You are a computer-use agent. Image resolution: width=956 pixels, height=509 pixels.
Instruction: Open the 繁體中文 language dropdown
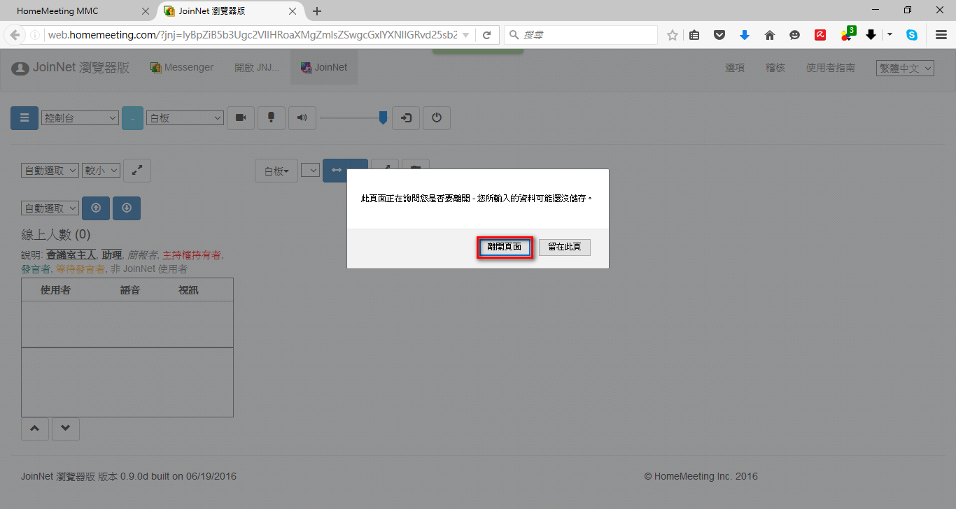(906, 68)
